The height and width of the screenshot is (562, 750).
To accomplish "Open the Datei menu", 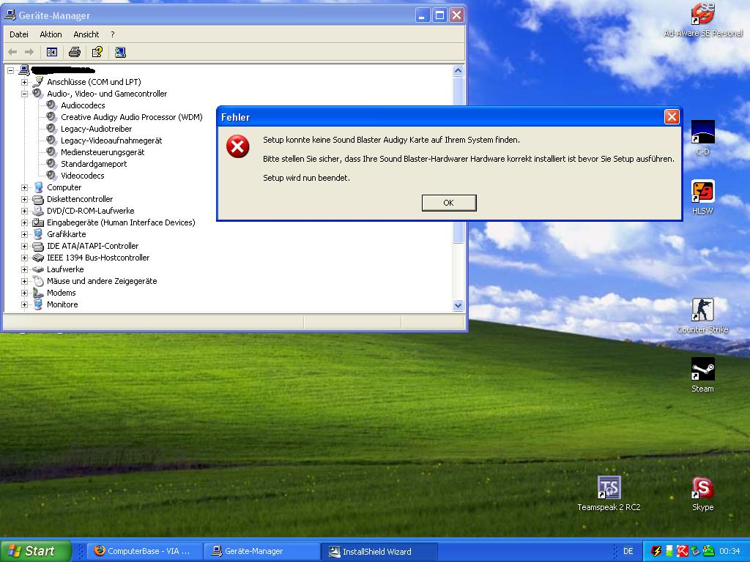I will (18, 34).
